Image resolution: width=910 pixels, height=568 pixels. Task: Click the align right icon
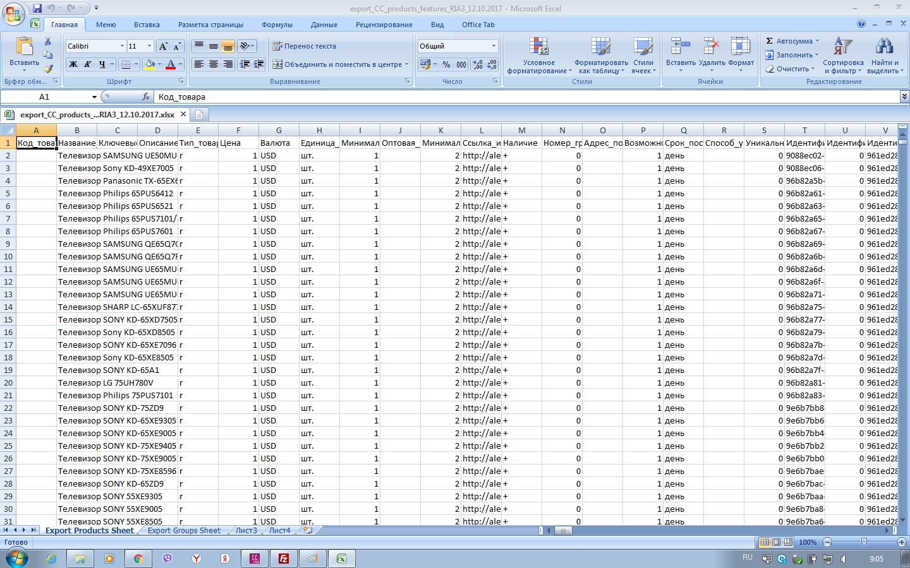point(228,64)
